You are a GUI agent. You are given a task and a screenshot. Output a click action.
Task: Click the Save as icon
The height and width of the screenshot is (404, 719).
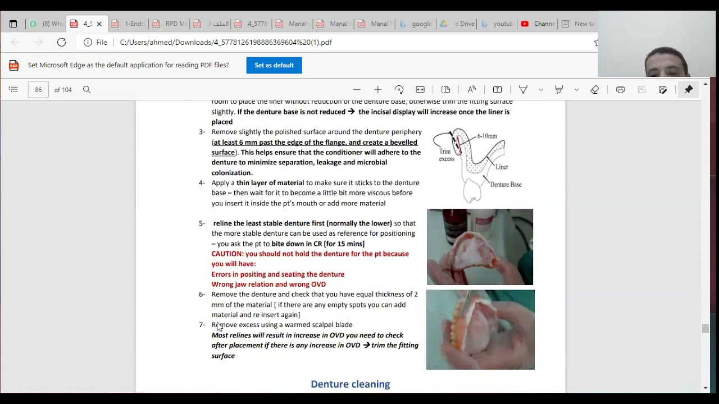pos(663,90)
